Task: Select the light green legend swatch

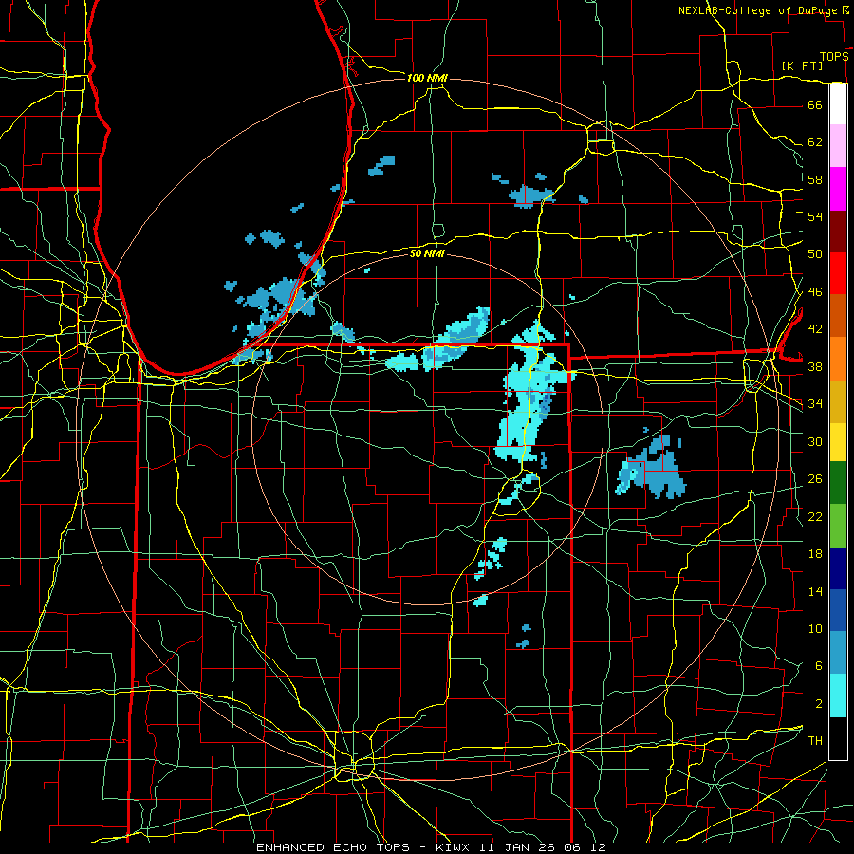Action: click(x=838, y=526)
